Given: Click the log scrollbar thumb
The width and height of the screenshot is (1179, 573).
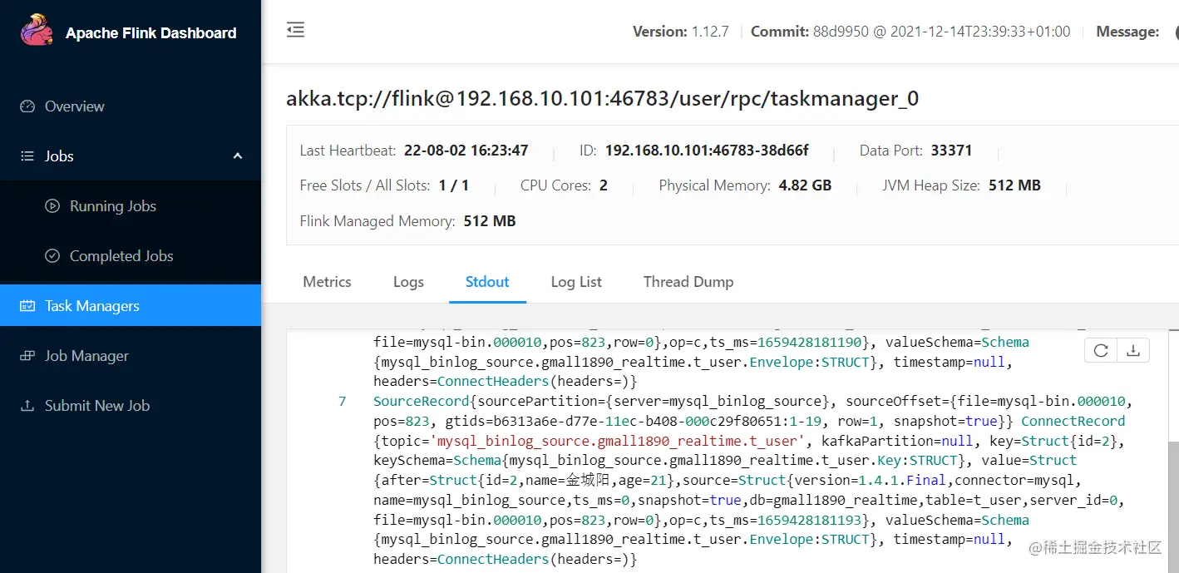Looking at the screenshot, I should (x=1172, y=507).
